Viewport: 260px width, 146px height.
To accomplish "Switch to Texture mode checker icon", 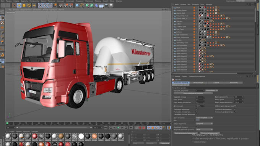I will pyautogui.click(x=2, y=22).
